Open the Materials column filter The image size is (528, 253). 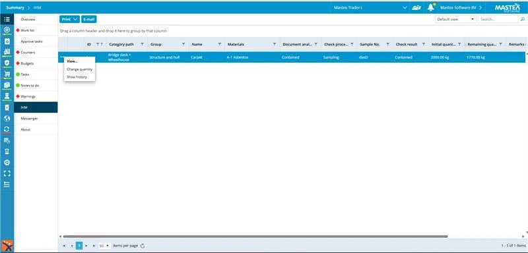[275, 44]
